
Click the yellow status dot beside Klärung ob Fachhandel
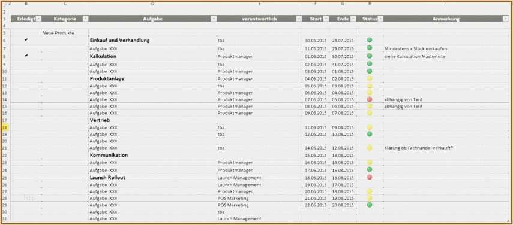pos(370,148)
